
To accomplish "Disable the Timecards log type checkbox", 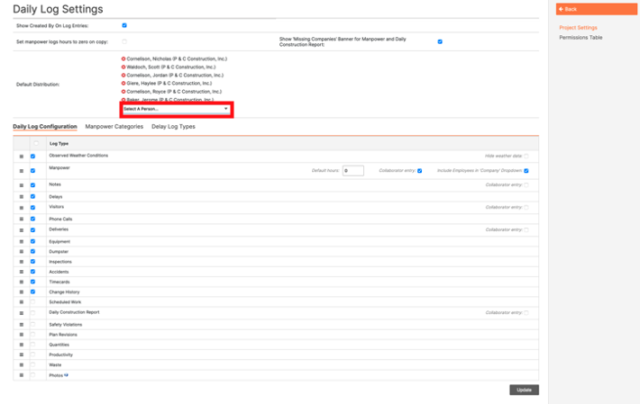I will (x=32, y=282).
